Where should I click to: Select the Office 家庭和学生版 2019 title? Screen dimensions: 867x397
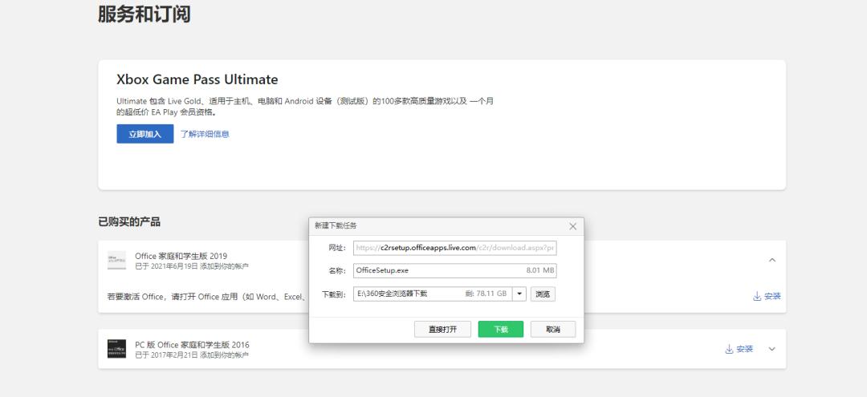(181, 256)
